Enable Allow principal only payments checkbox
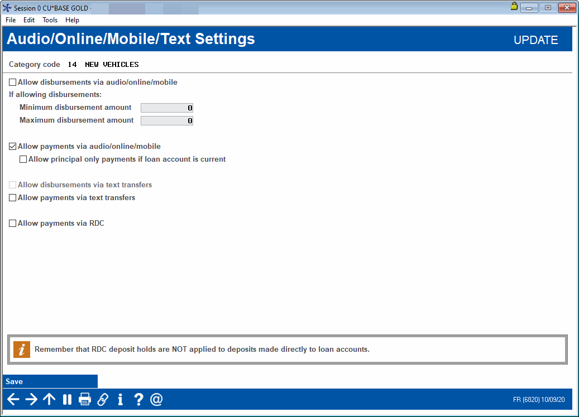Screen dimensions: 579x417 [23, 159]
